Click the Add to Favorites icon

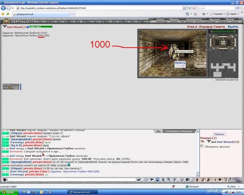click(8, 14)
